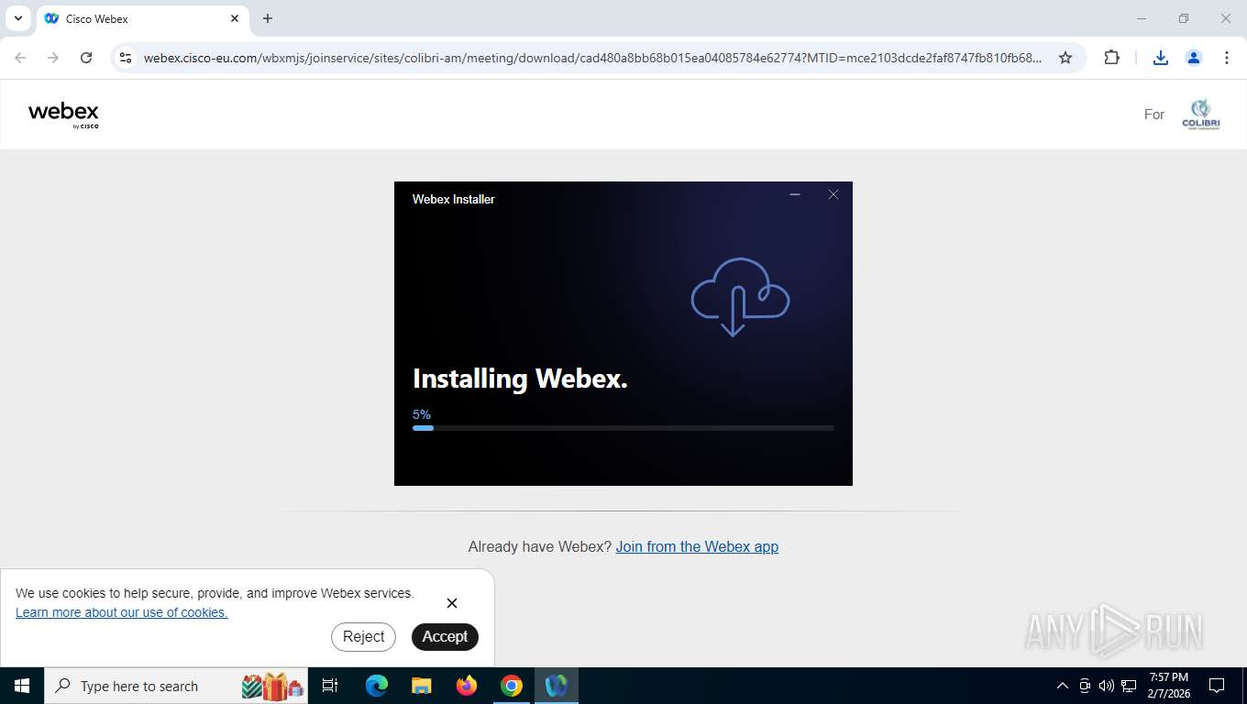Go forward in browser history

[53, 58]
